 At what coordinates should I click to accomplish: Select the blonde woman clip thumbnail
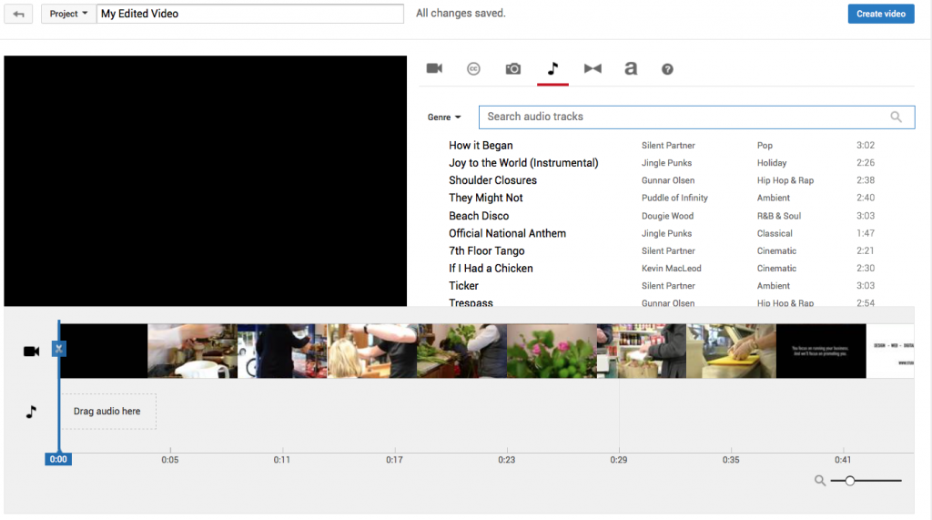coord(372,351)
